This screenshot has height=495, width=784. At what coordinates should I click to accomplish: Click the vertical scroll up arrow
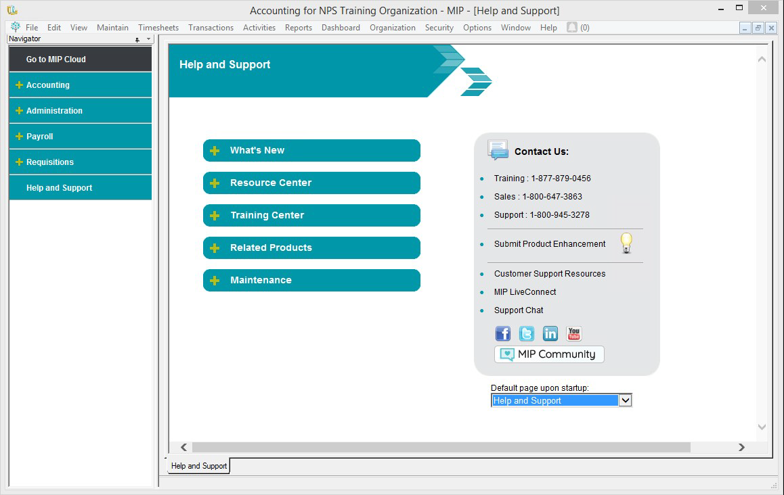(x=762, y=59)
